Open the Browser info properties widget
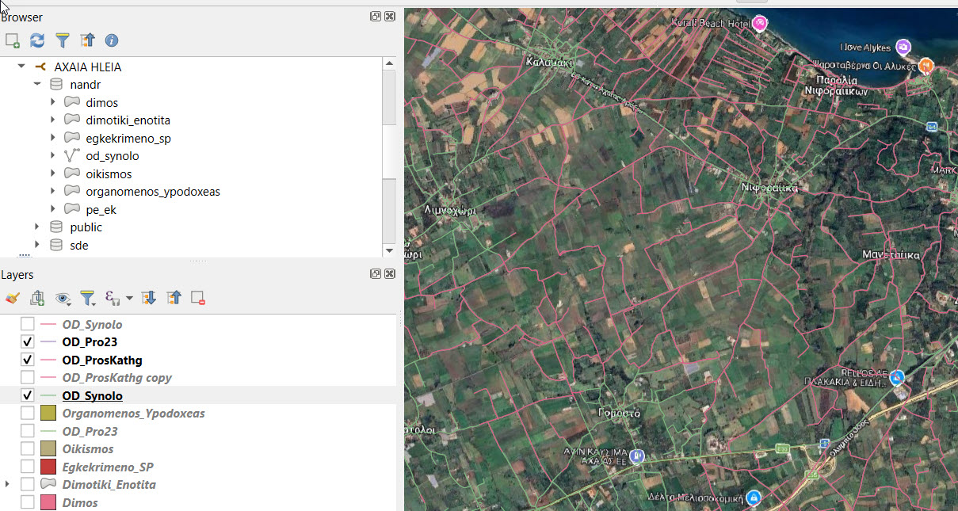The width and height of the screenshot is (958, 511). pos(112,40)
